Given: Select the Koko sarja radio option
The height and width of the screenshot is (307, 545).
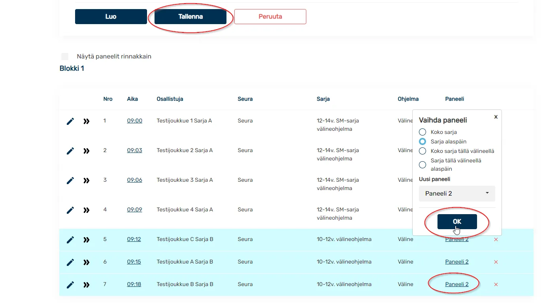Looking at the screenshot, I should (x=422, y=132).
